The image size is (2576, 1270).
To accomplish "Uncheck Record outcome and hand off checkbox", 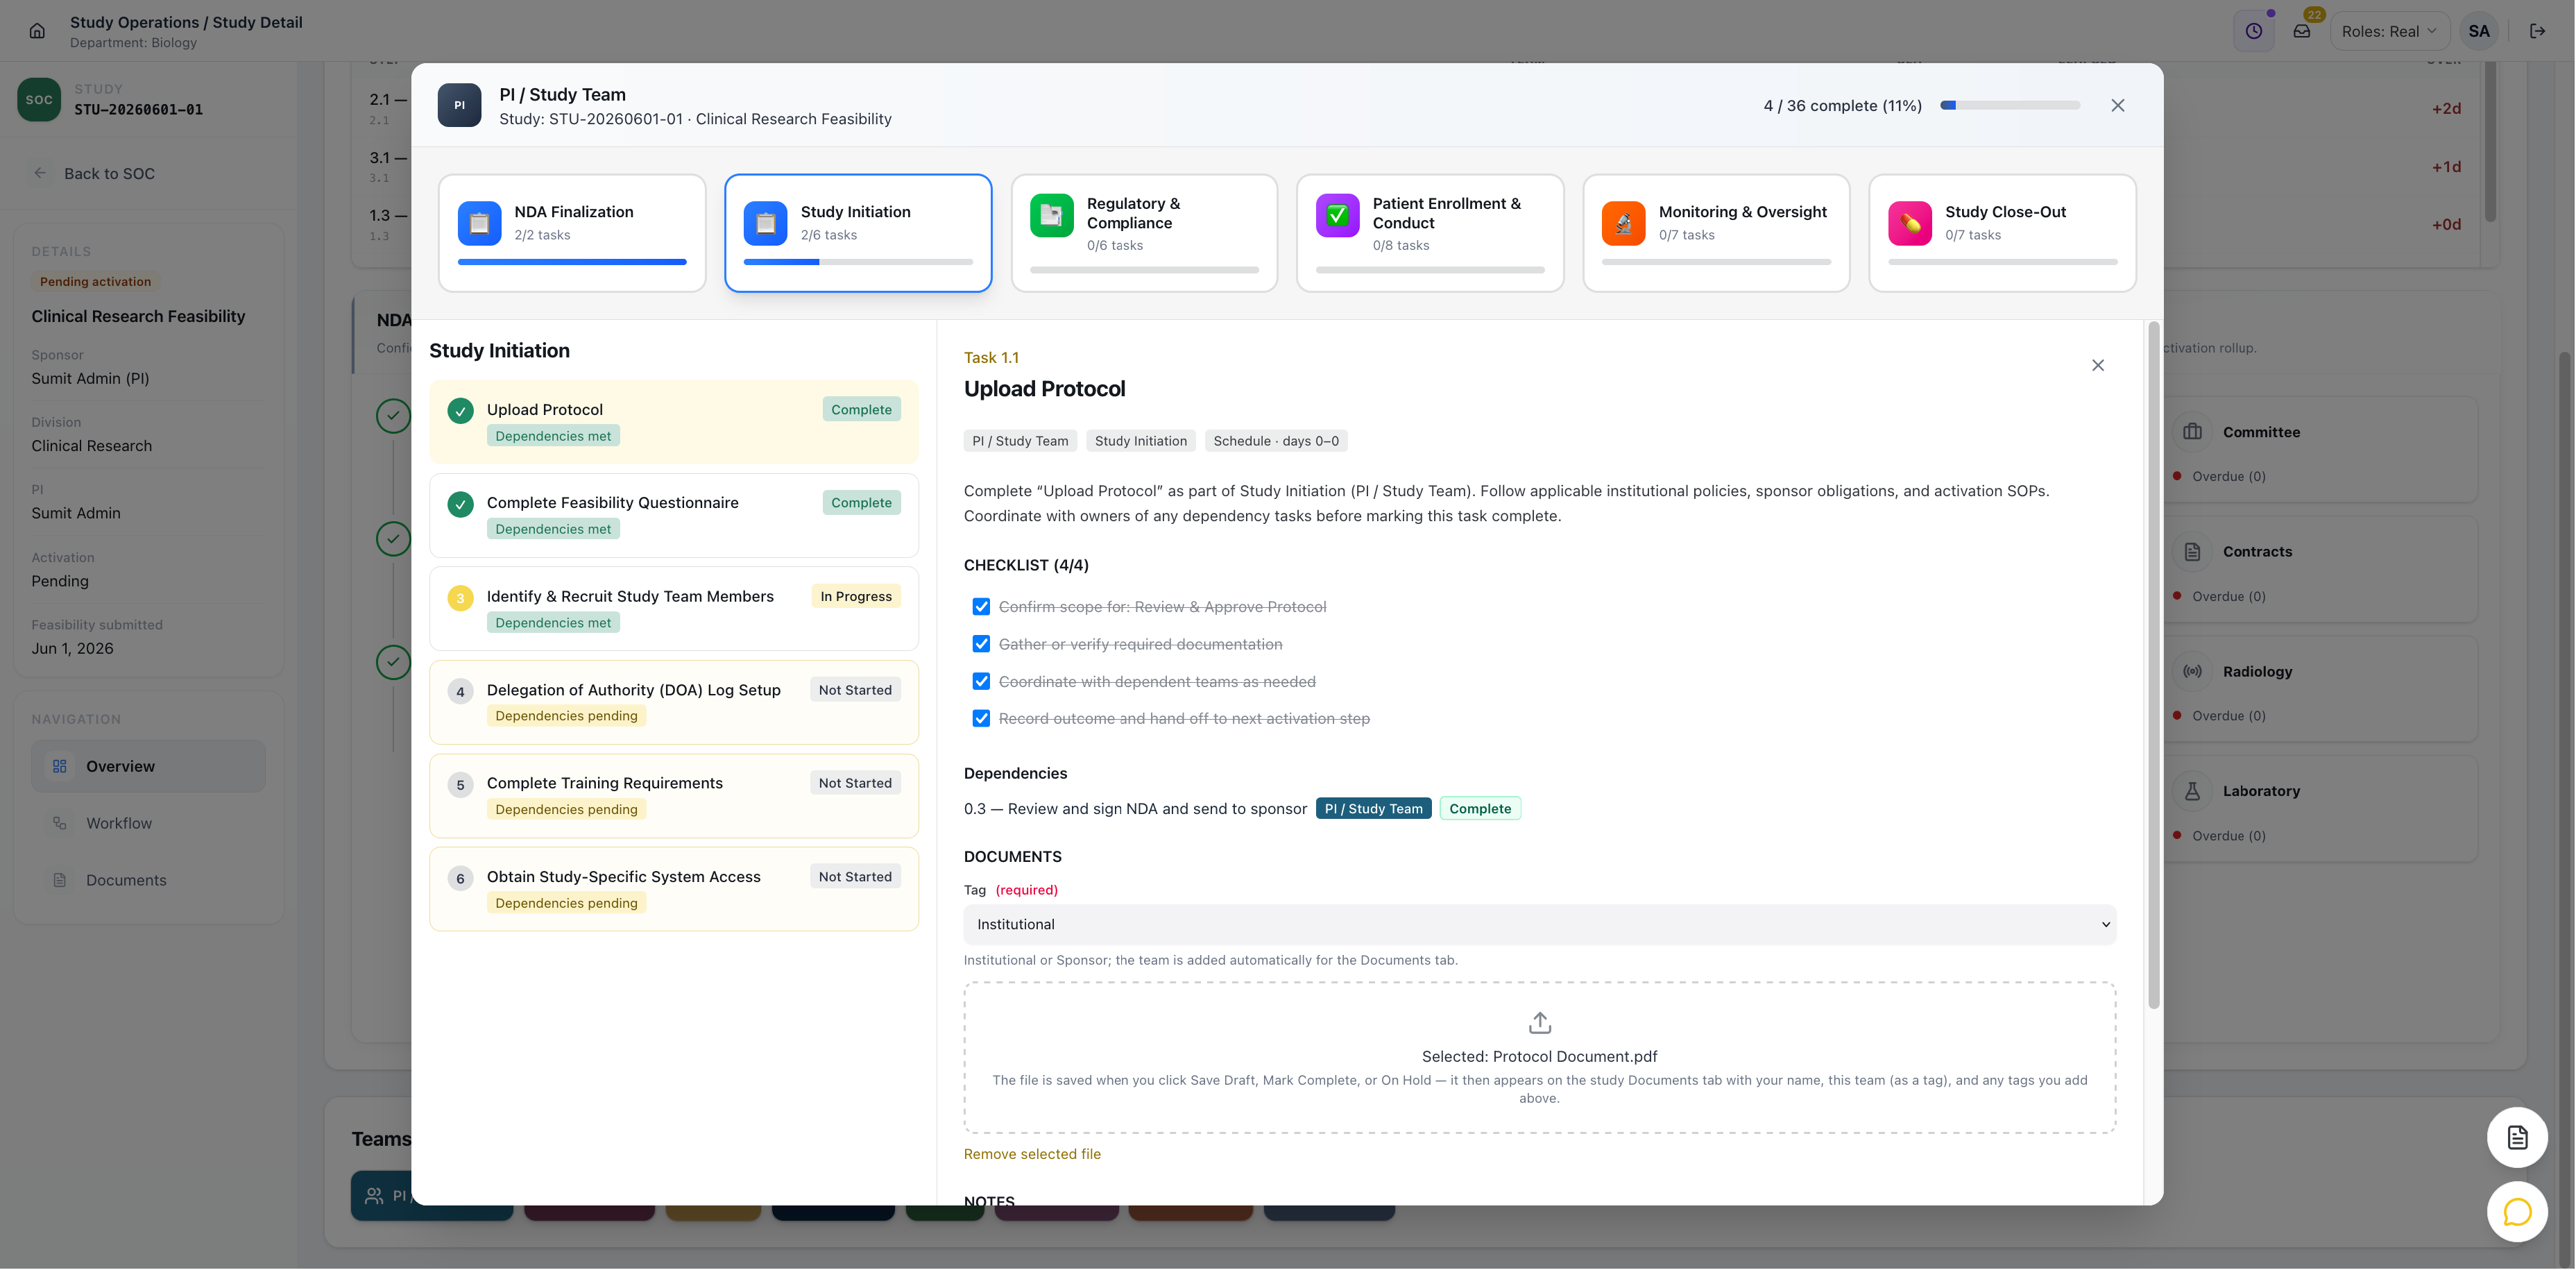I will 981,718.
